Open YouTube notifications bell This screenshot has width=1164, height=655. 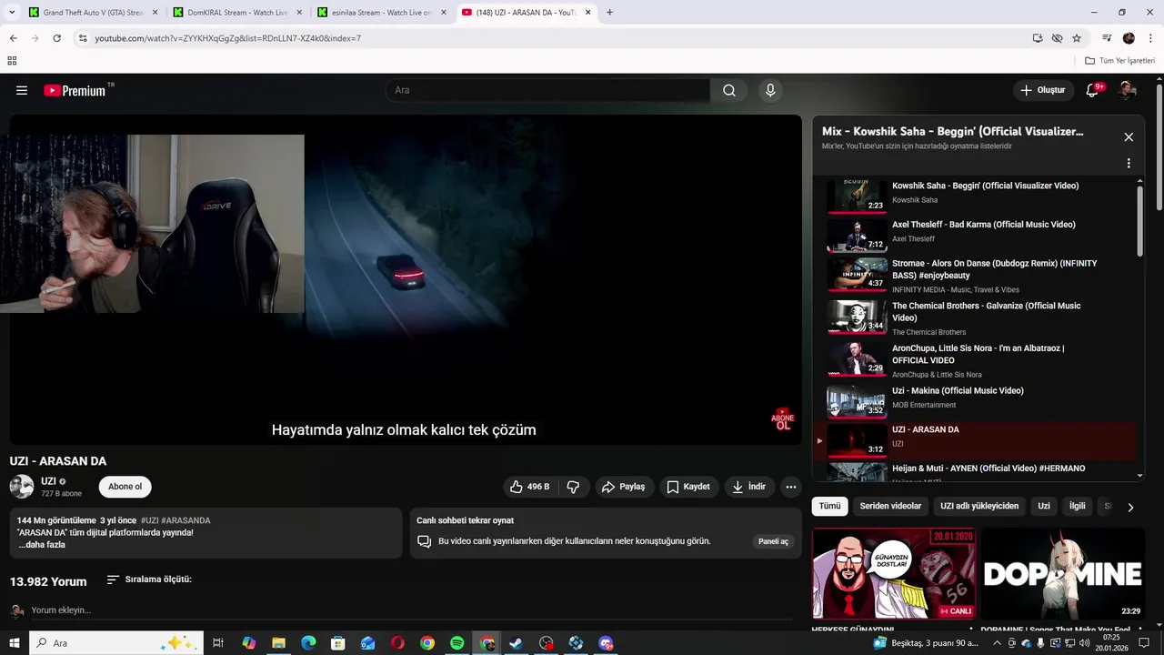click(1093, 90)
